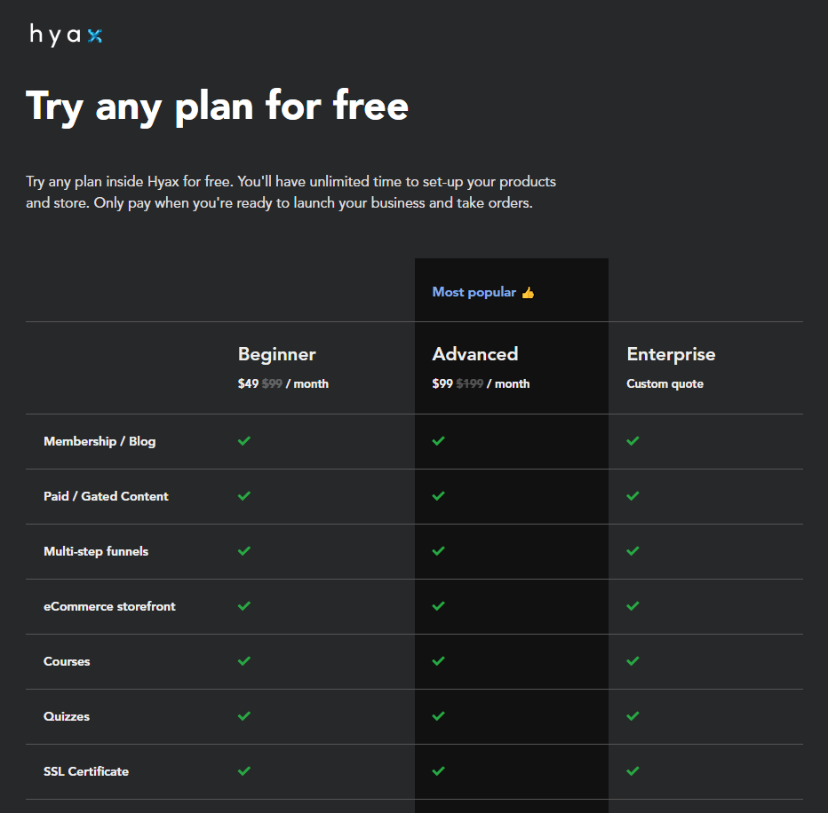The width and height of the screenshot is (828, 813).
Task: Click the thumbs-up emoji beside Most popular
Action: click(528, 292)
